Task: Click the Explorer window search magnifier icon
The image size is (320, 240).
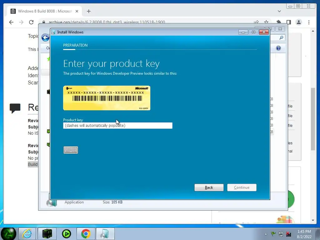Action: (281, 37)
